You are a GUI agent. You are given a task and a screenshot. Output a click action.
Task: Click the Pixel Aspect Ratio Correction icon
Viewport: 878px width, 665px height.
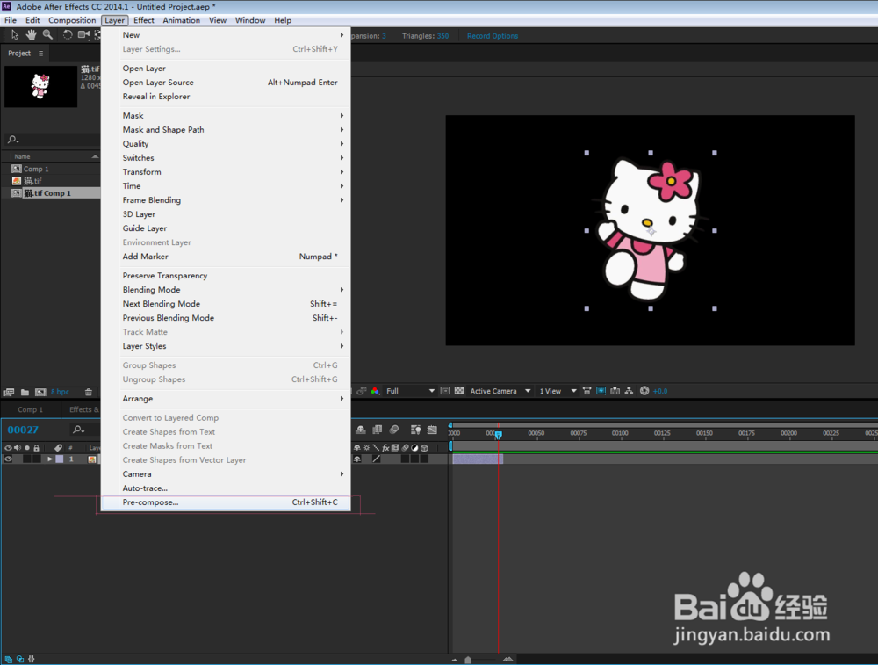point(587,391)
